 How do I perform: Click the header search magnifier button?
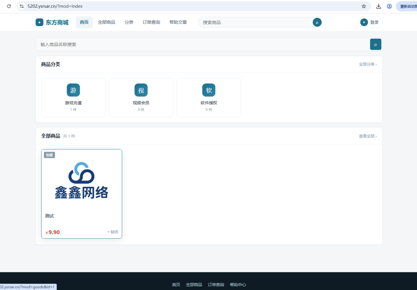[317, 22]
